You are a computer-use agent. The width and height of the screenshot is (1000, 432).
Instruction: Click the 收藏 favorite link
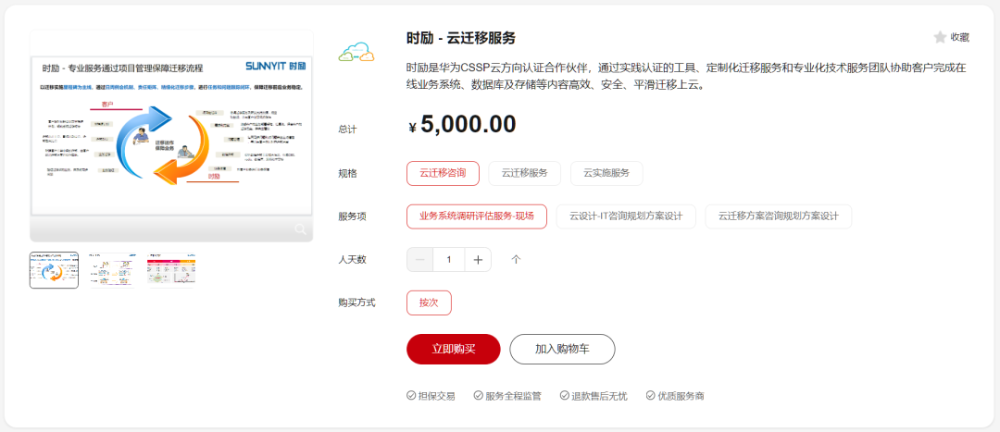[x=960, y=38]
